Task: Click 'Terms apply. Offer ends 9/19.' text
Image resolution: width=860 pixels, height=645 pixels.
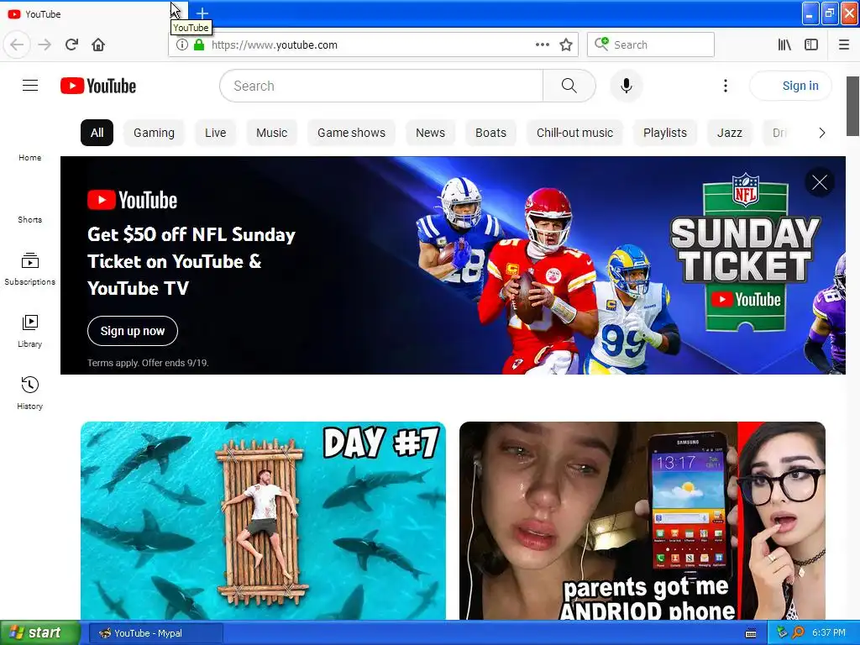Action: click(x=148, y=363)
